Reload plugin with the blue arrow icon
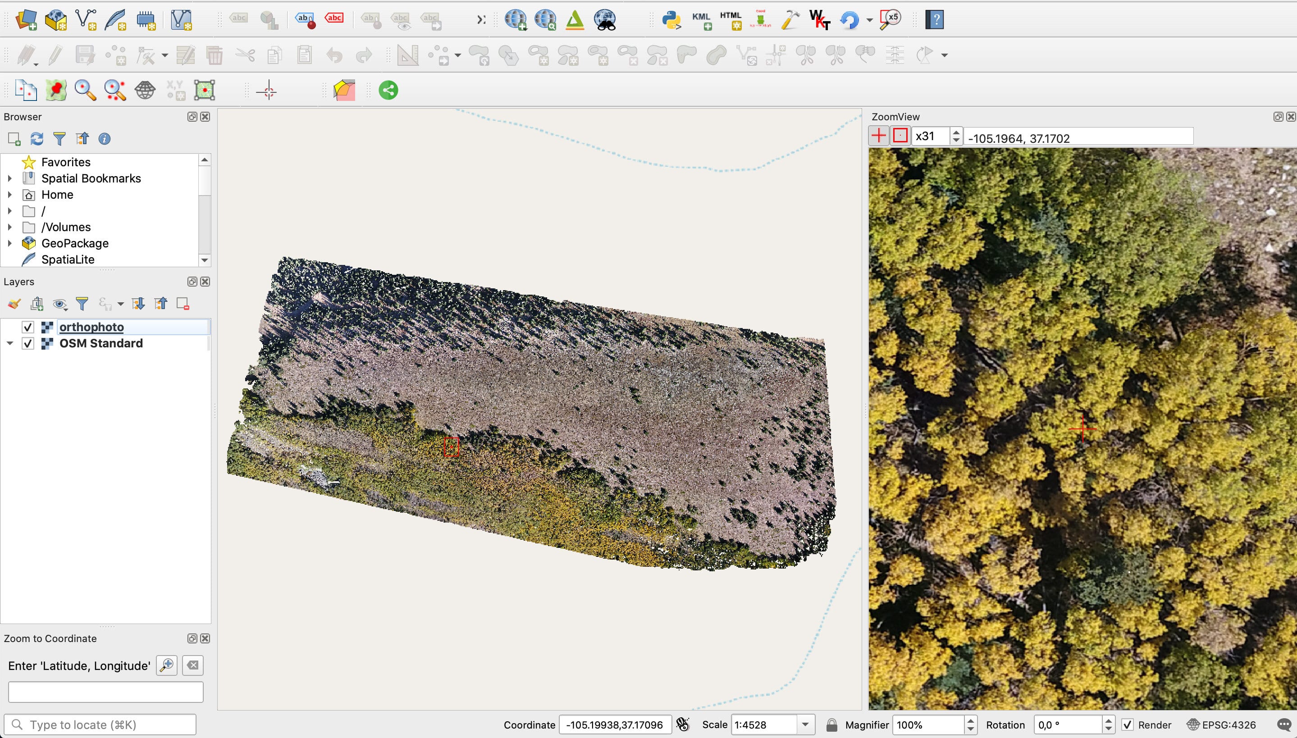This screenshot has height=738, width=1297. 849,20
